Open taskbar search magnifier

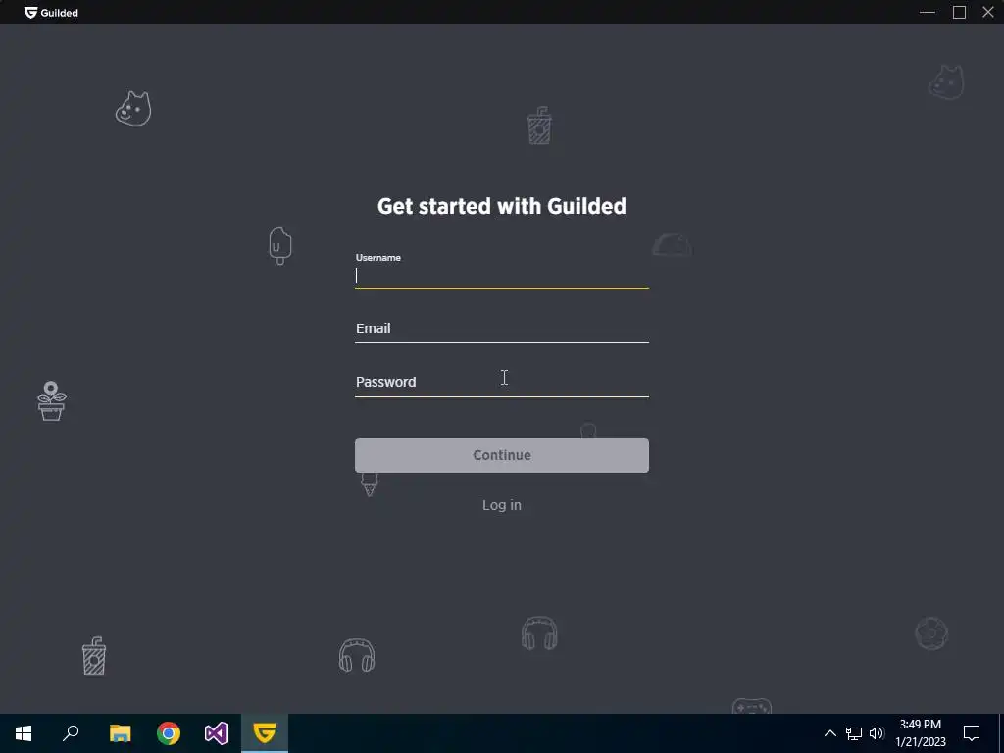[x=71, y=733]
